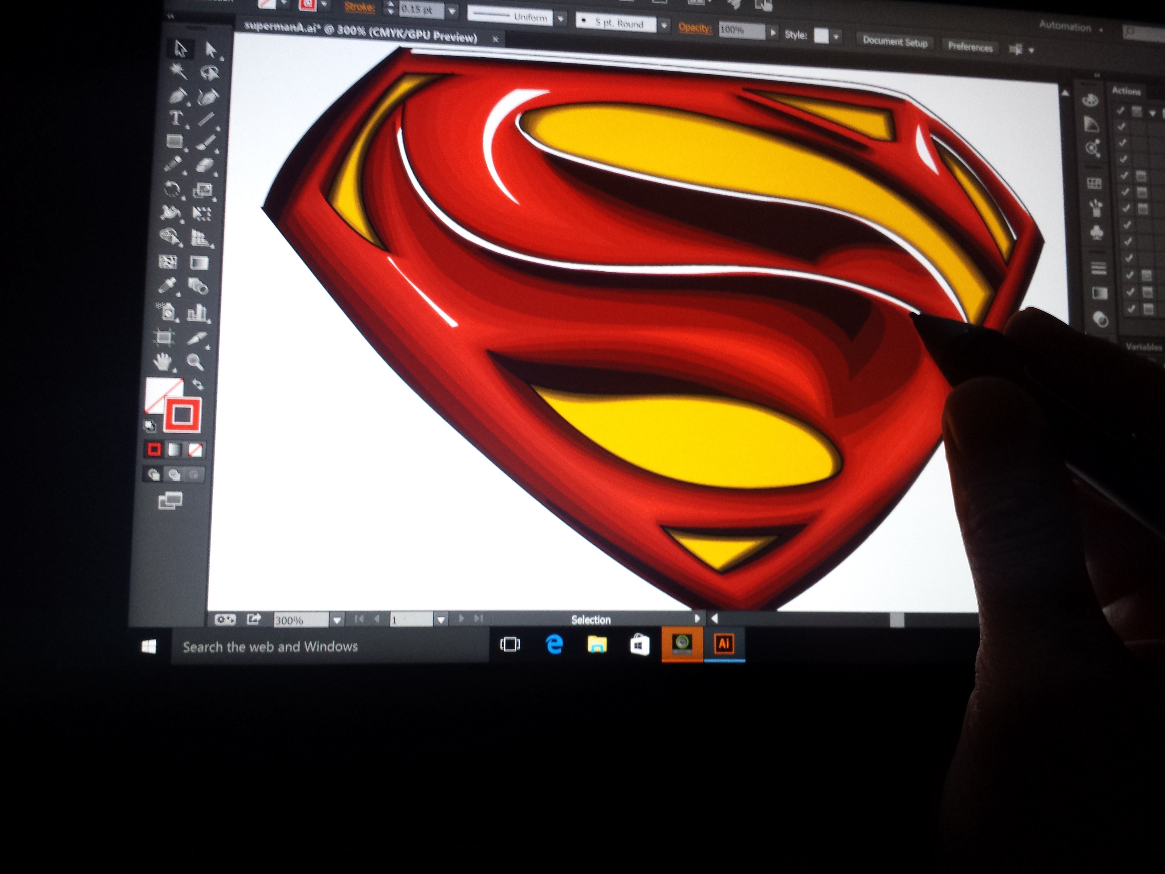Open the Color panel palette icon
The image size is (1165, 874).
(1090, 100)
